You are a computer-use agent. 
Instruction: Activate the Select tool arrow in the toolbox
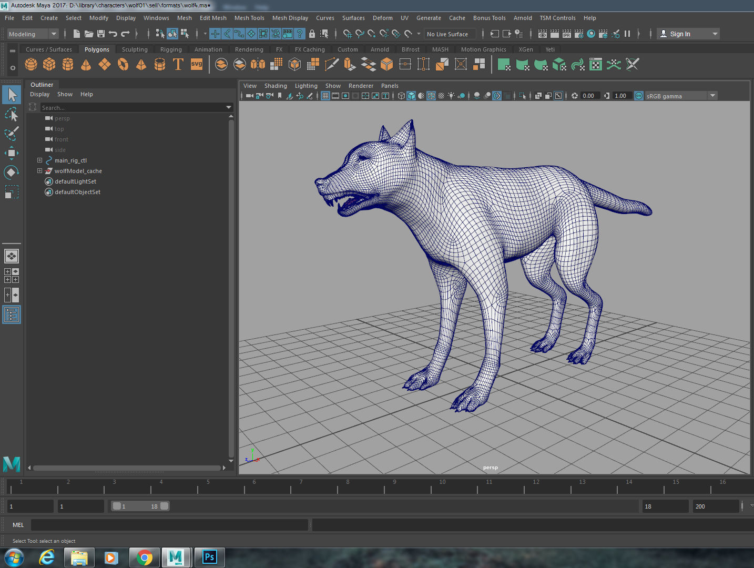[12, 95]
